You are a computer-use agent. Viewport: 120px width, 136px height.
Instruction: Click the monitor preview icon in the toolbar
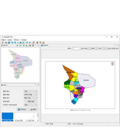pyautogui.click(x=9, y=43)
